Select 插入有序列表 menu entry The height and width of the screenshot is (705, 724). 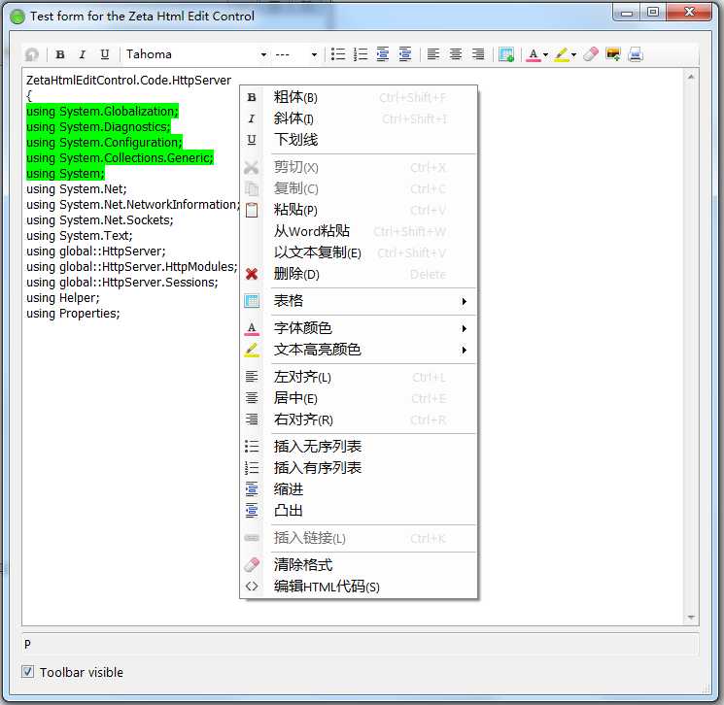click(x=360, y=468)
